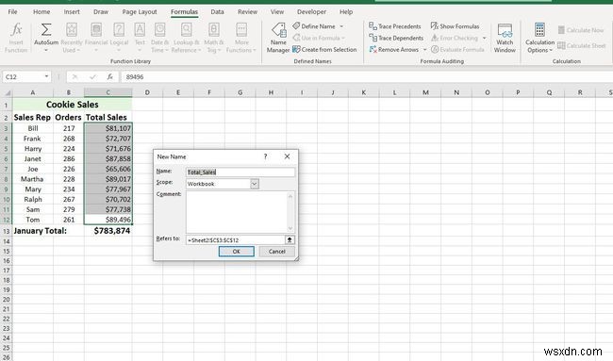Viewport: 613px width, 361px height.
Task: Expand the Remove Arrows dropdown arrow
Action: (x=424, y=50)
